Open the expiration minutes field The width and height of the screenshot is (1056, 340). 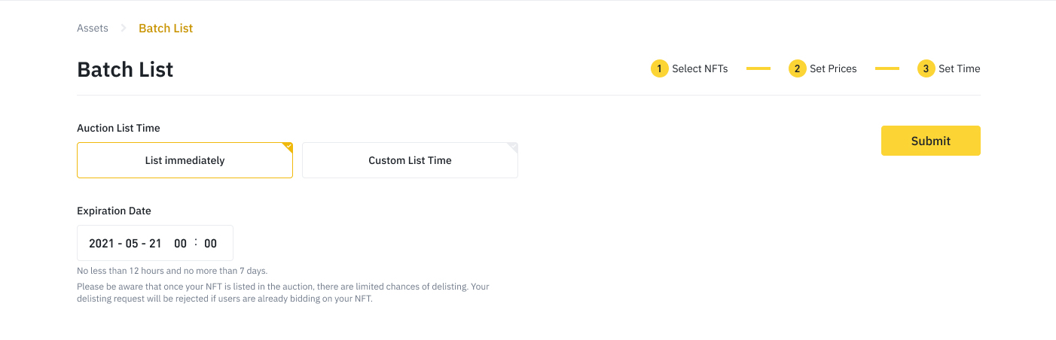tap(210, 244)
